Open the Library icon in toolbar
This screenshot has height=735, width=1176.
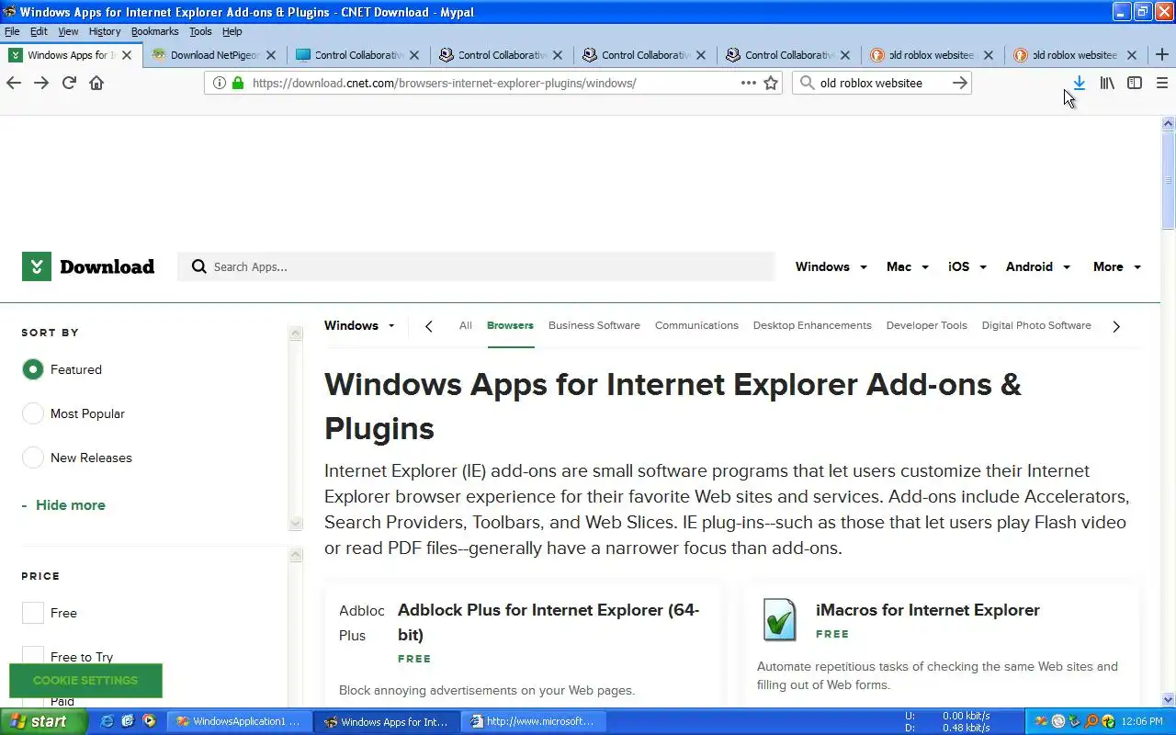click(x=1107, y=83)
